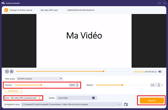
Task: Click the Volume slider handle
Action: [x=41, y=85]
